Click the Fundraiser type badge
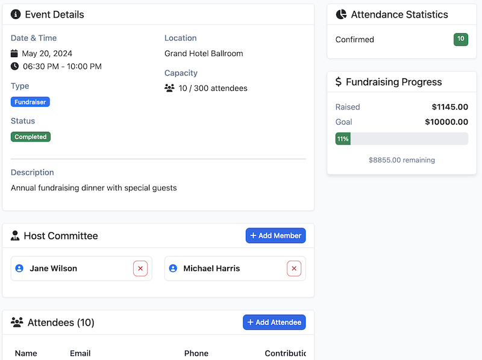The image size is (482, 360). tap(30, 102)
